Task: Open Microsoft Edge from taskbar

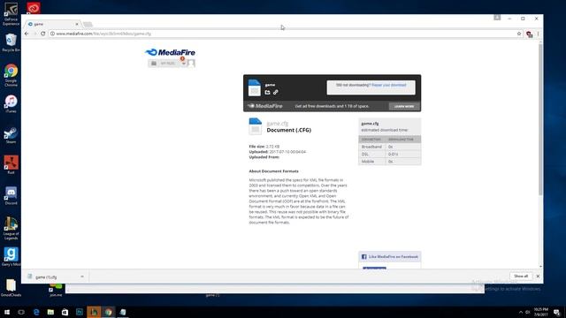Action: point(36,312)
